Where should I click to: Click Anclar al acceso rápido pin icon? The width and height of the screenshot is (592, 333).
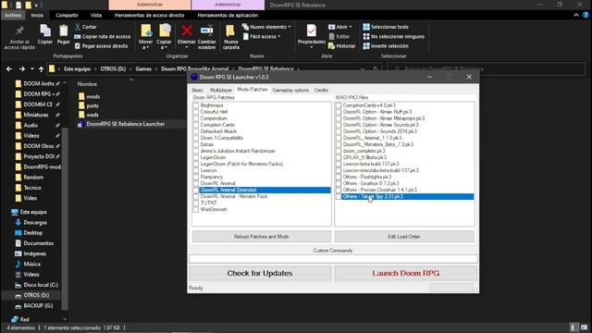19,31
